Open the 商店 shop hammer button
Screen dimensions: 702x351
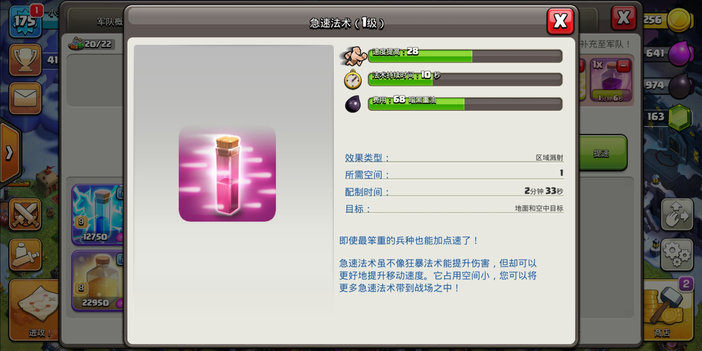click(668, 310)
